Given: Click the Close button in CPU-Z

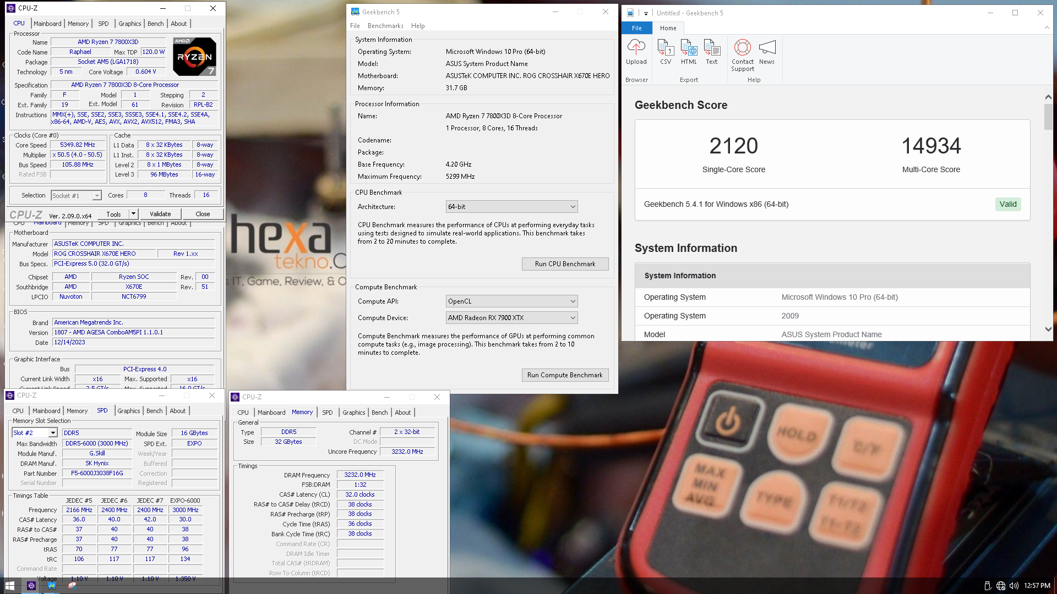Looking at the screenshot, I should [203, 214].
